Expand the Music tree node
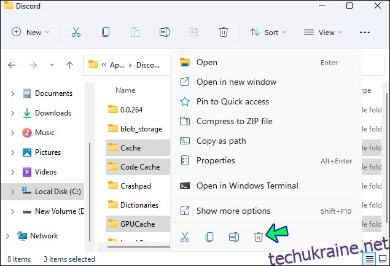Viewport: 390px width, 266px height. [x=12, y=133]
